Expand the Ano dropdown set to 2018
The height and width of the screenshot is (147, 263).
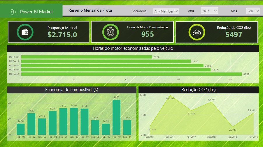[209, 11]
